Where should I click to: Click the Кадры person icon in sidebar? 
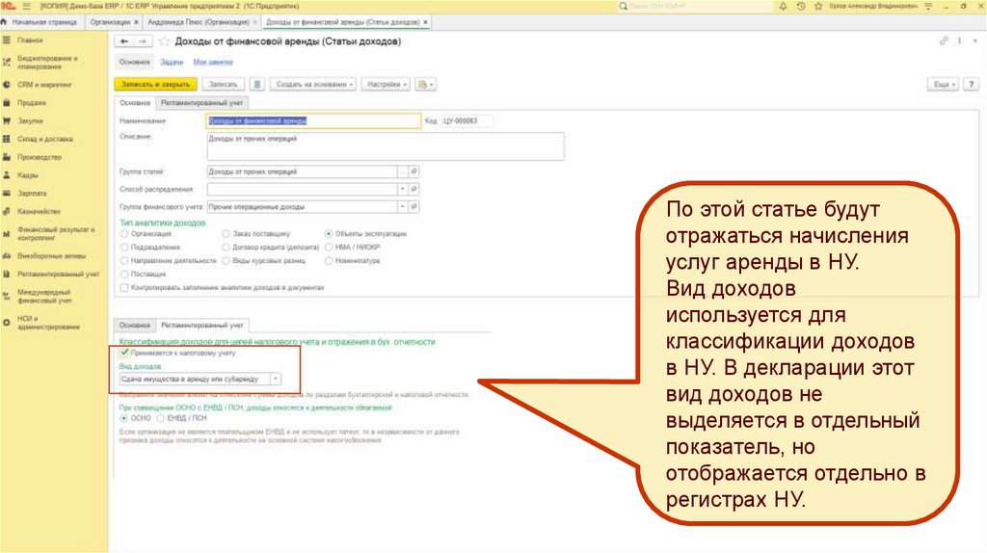pos(7,175)
